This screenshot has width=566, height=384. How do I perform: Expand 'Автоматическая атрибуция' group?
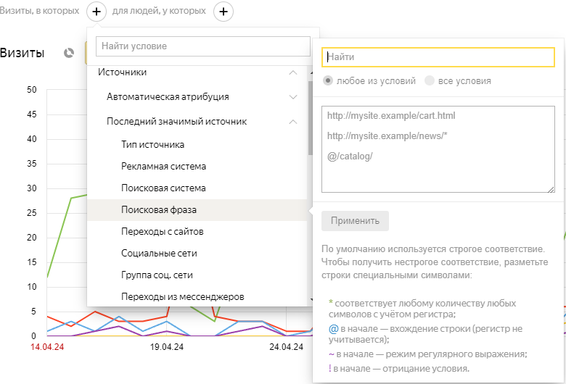292,97
